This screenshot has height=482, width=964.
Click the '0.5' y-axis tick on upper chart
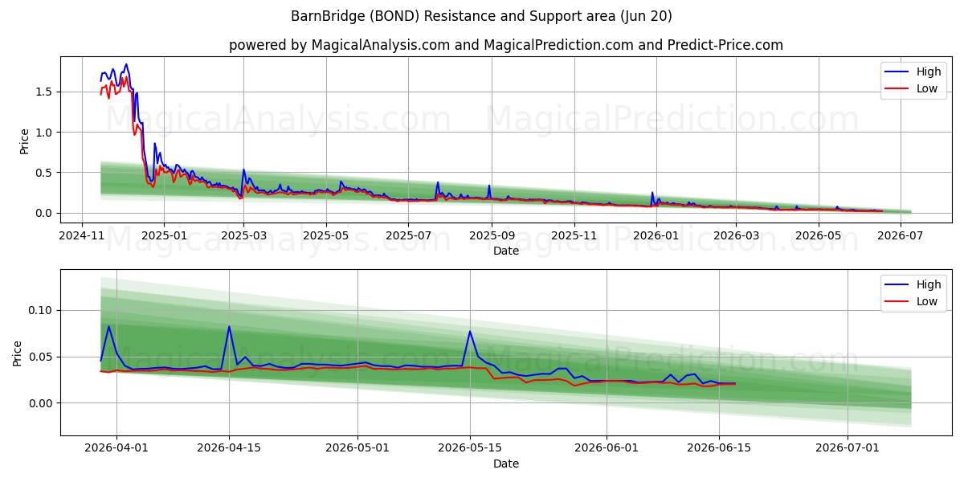(x=45, y=173)
